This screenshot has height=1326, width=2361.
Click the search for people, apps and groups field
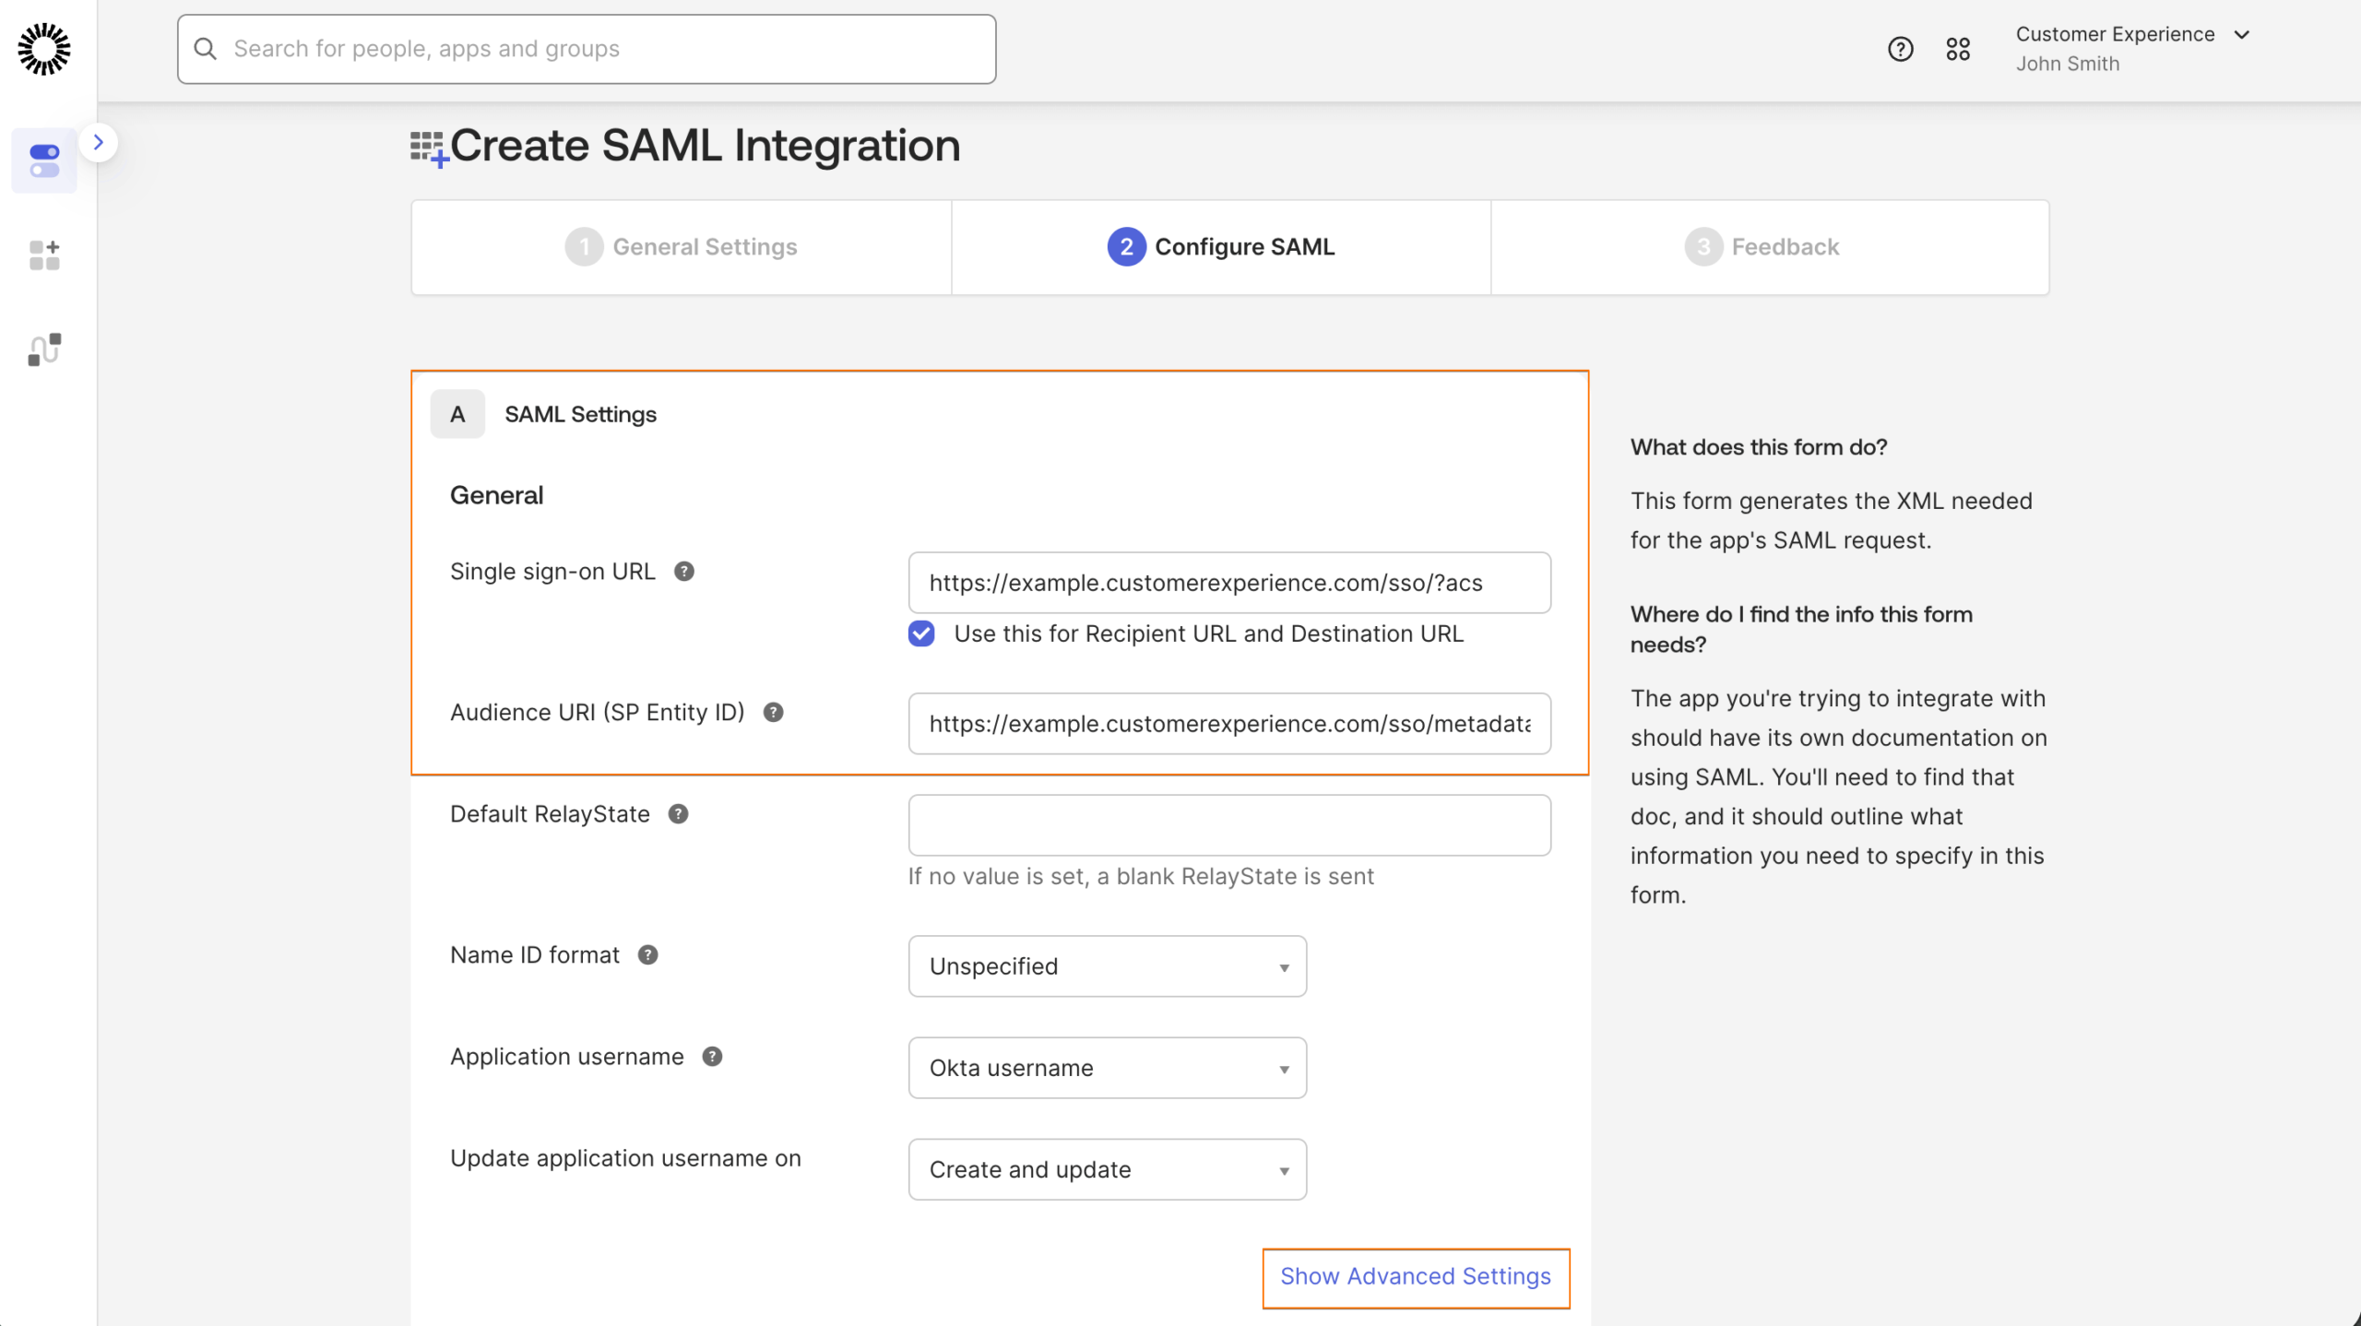[x=586, y=48]
